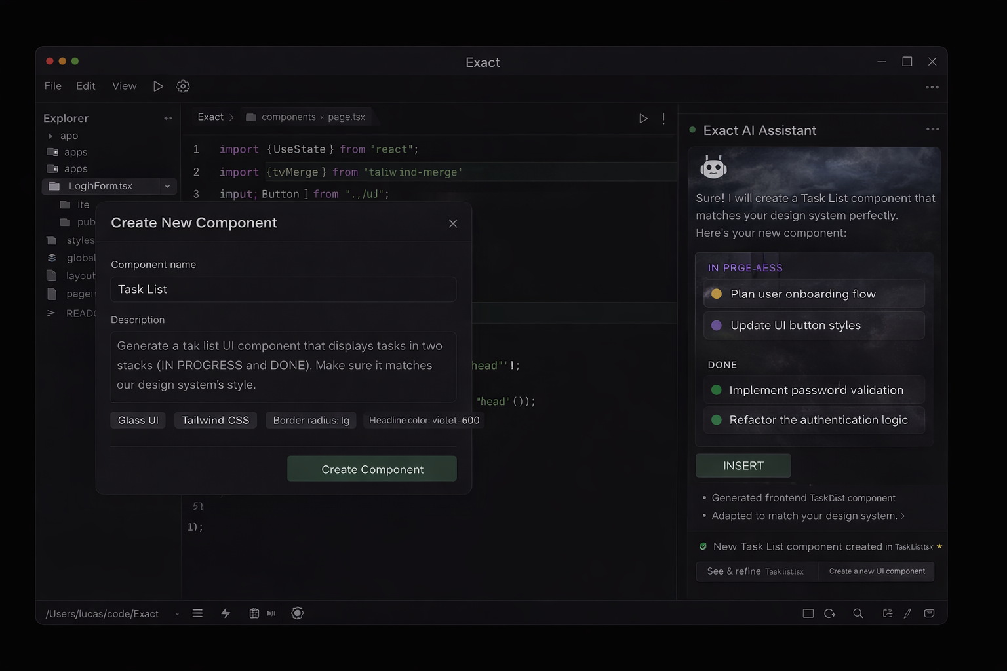Expand the 'apo' folder in Explorer
The height and width of the screenshot is (671, 1007).
tap(50, 136)
